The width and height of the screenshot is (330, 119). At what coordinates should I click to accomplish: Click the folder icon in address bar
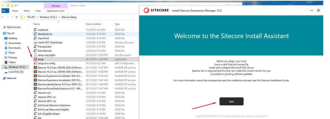coord(22,17)
